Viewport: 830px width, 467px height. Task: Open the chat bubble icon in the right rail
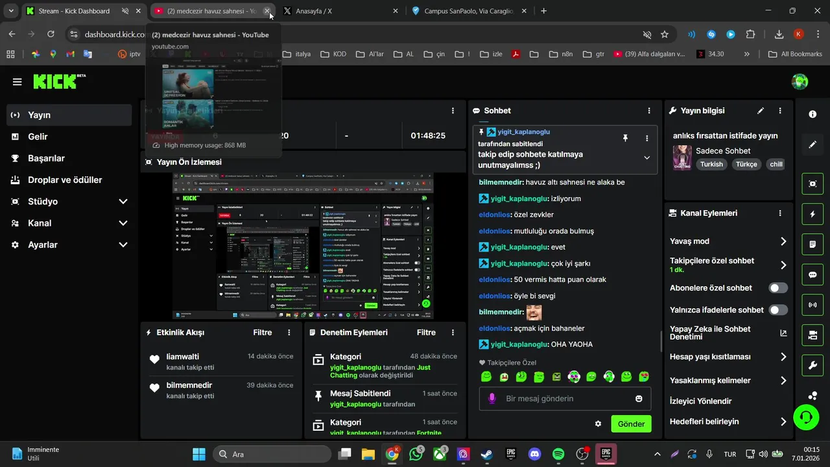[x=812, y=275]
